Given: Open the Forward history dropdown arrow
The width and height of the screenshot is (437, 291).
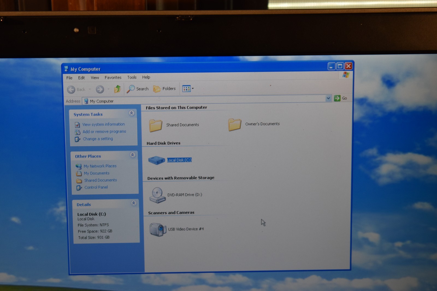Looking at the screenshot, I should click(108, 89).
